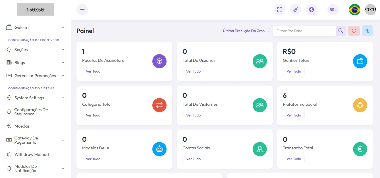Open the Brazil flag language selector
This screenshot has width=380, height=178.
point(355,10)
